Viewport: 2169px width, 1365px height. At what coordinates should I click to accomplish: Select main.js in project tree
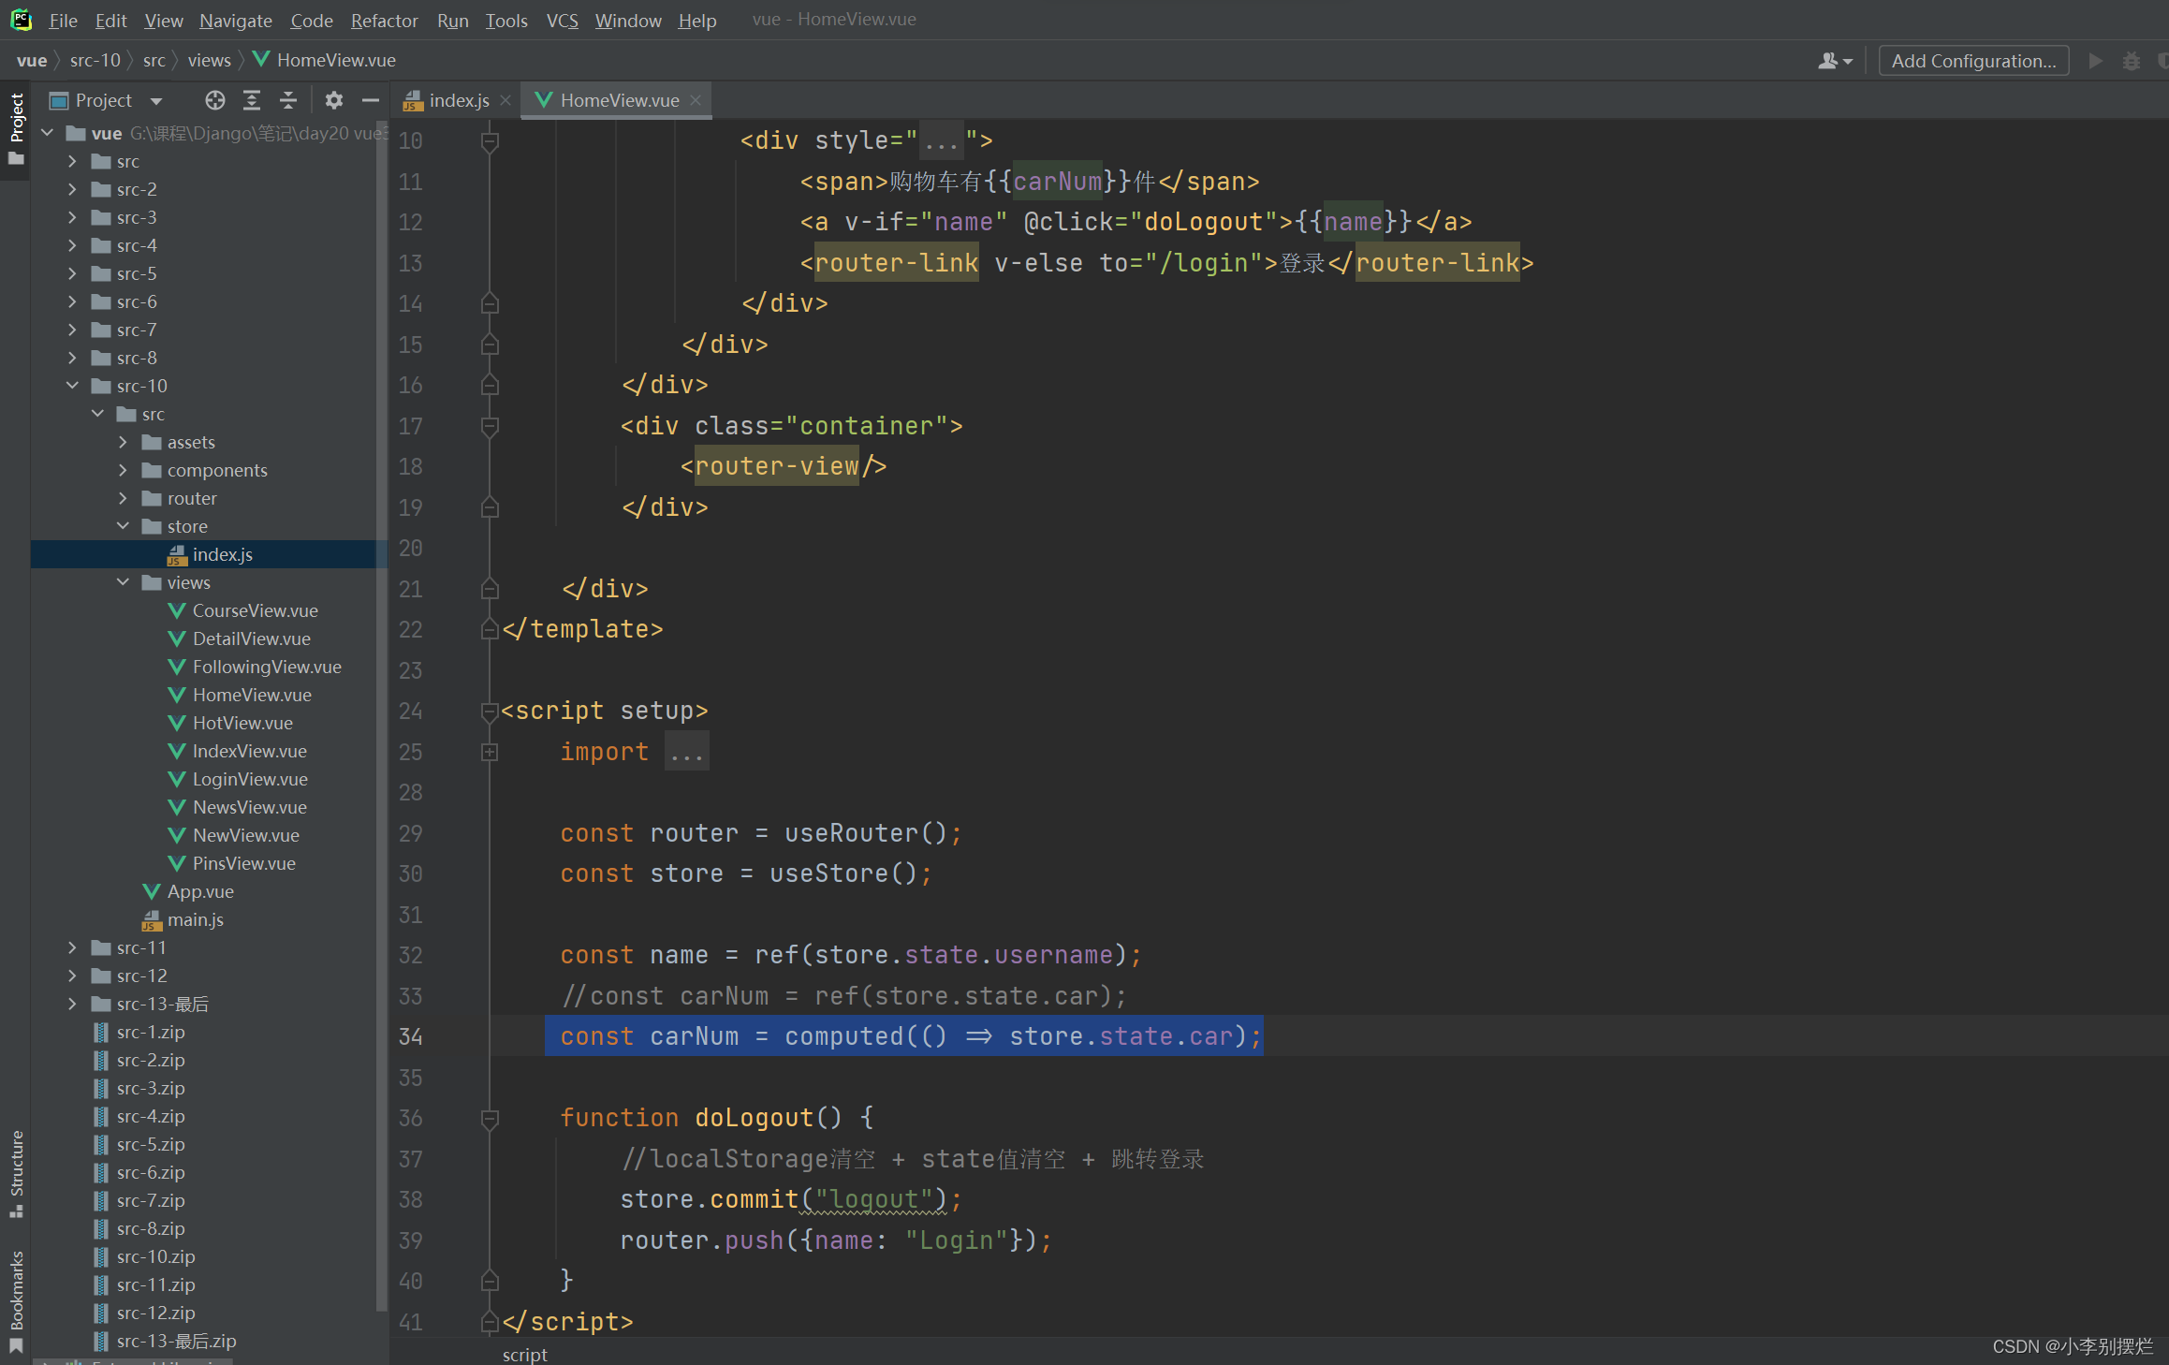(183, 919)
